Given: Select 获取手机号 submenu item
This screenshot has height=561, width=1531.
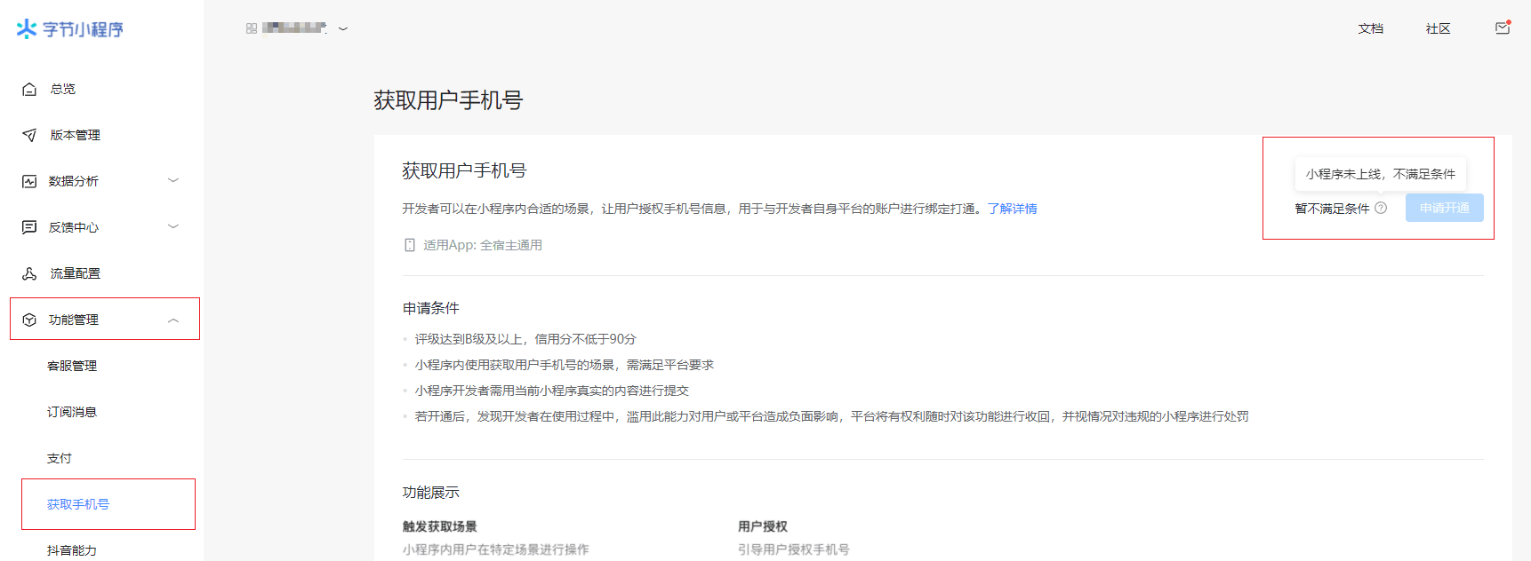Looking at the screenshot, I should 78,504.
